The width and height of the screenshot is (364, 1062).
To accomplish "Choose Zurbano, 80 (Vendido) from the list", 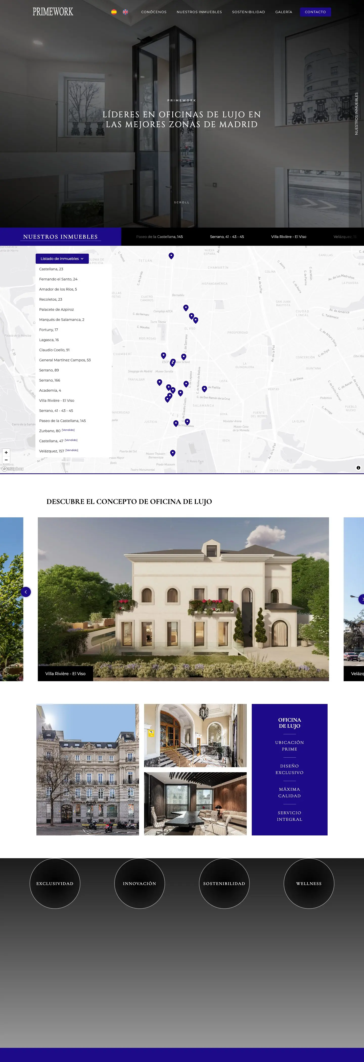I will point(57,430).
